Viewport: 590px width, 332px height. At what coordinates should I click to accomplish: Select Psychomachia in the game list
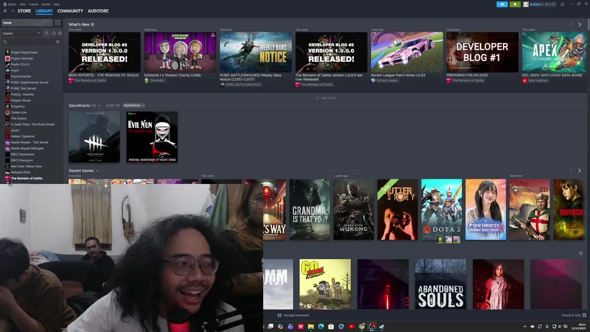pyautogui.click(x=21, y=77)
